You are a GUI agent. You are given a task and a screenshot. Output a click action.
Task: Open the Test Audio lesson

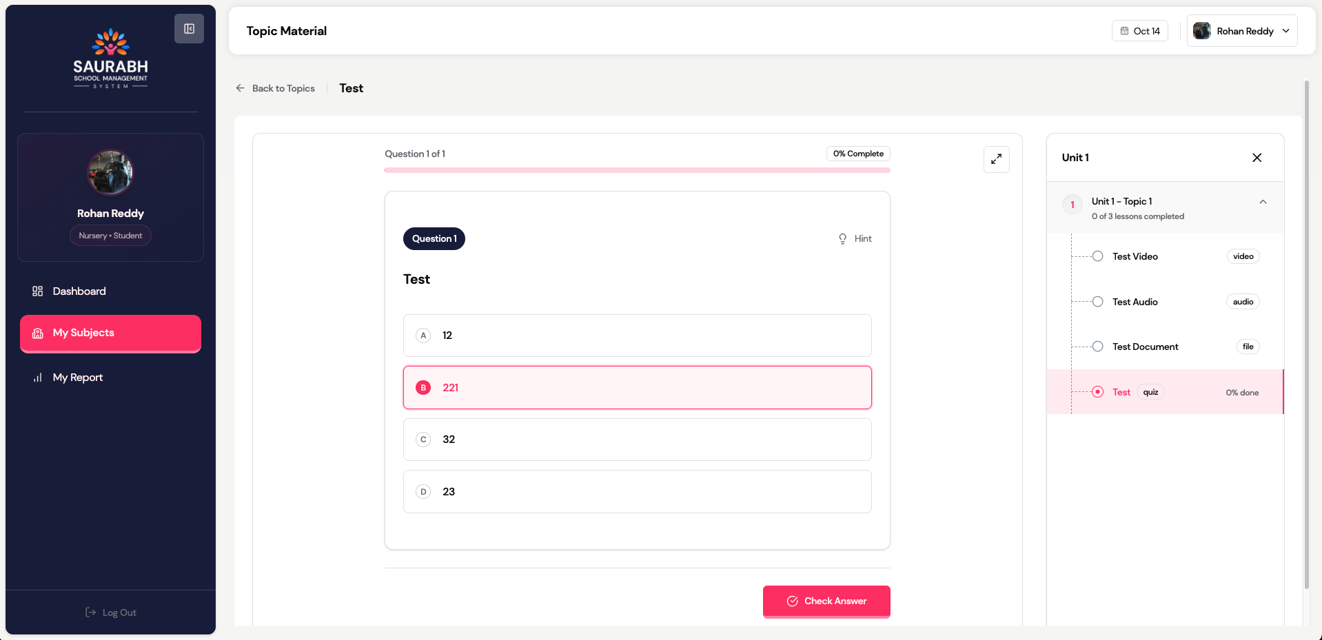[x=1135, y=302]
